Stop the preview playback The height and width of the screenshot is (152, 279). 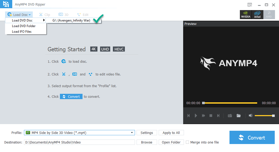211,116
